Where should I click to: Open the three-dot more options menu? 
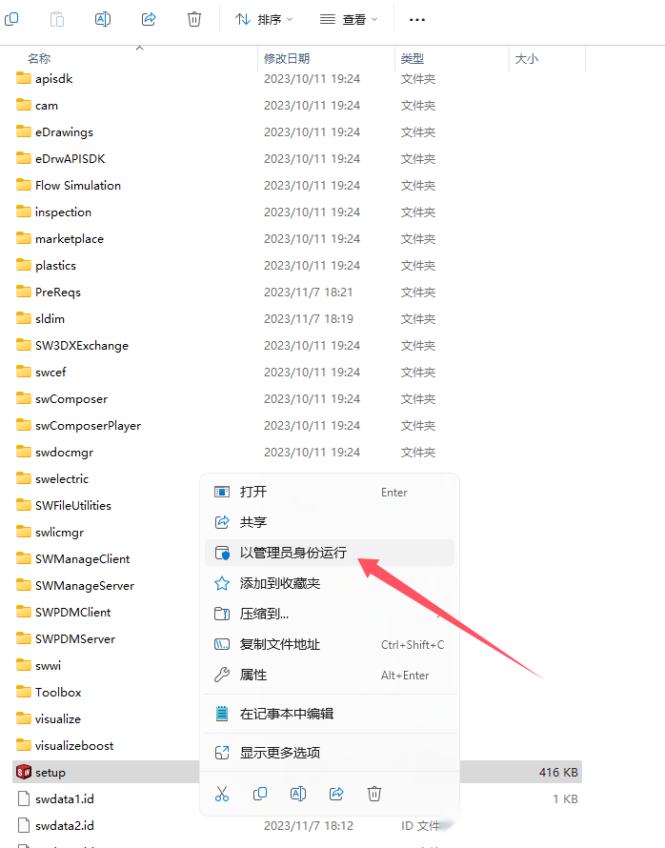(417, 19)
